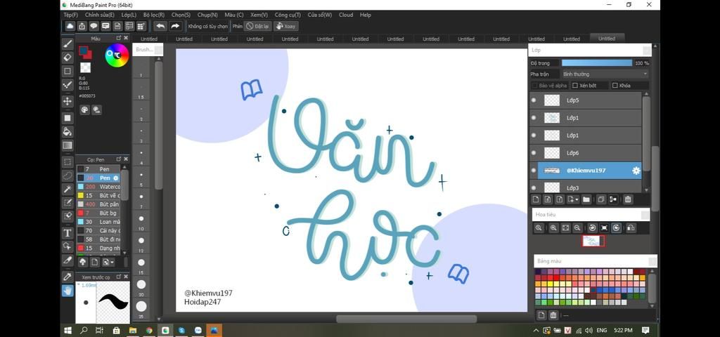Open Chrome from the taskbar
720x337 pixels.
click(149, 330)
